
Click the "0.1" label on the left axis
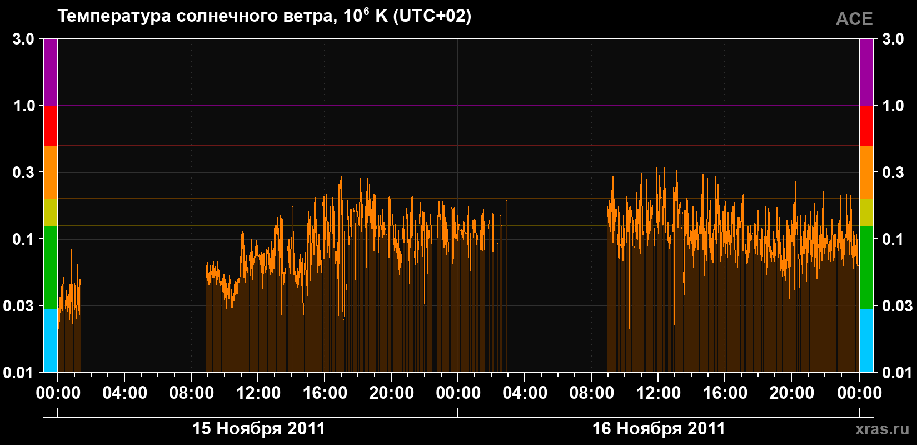pyautogui.click(x=23, y=239)
